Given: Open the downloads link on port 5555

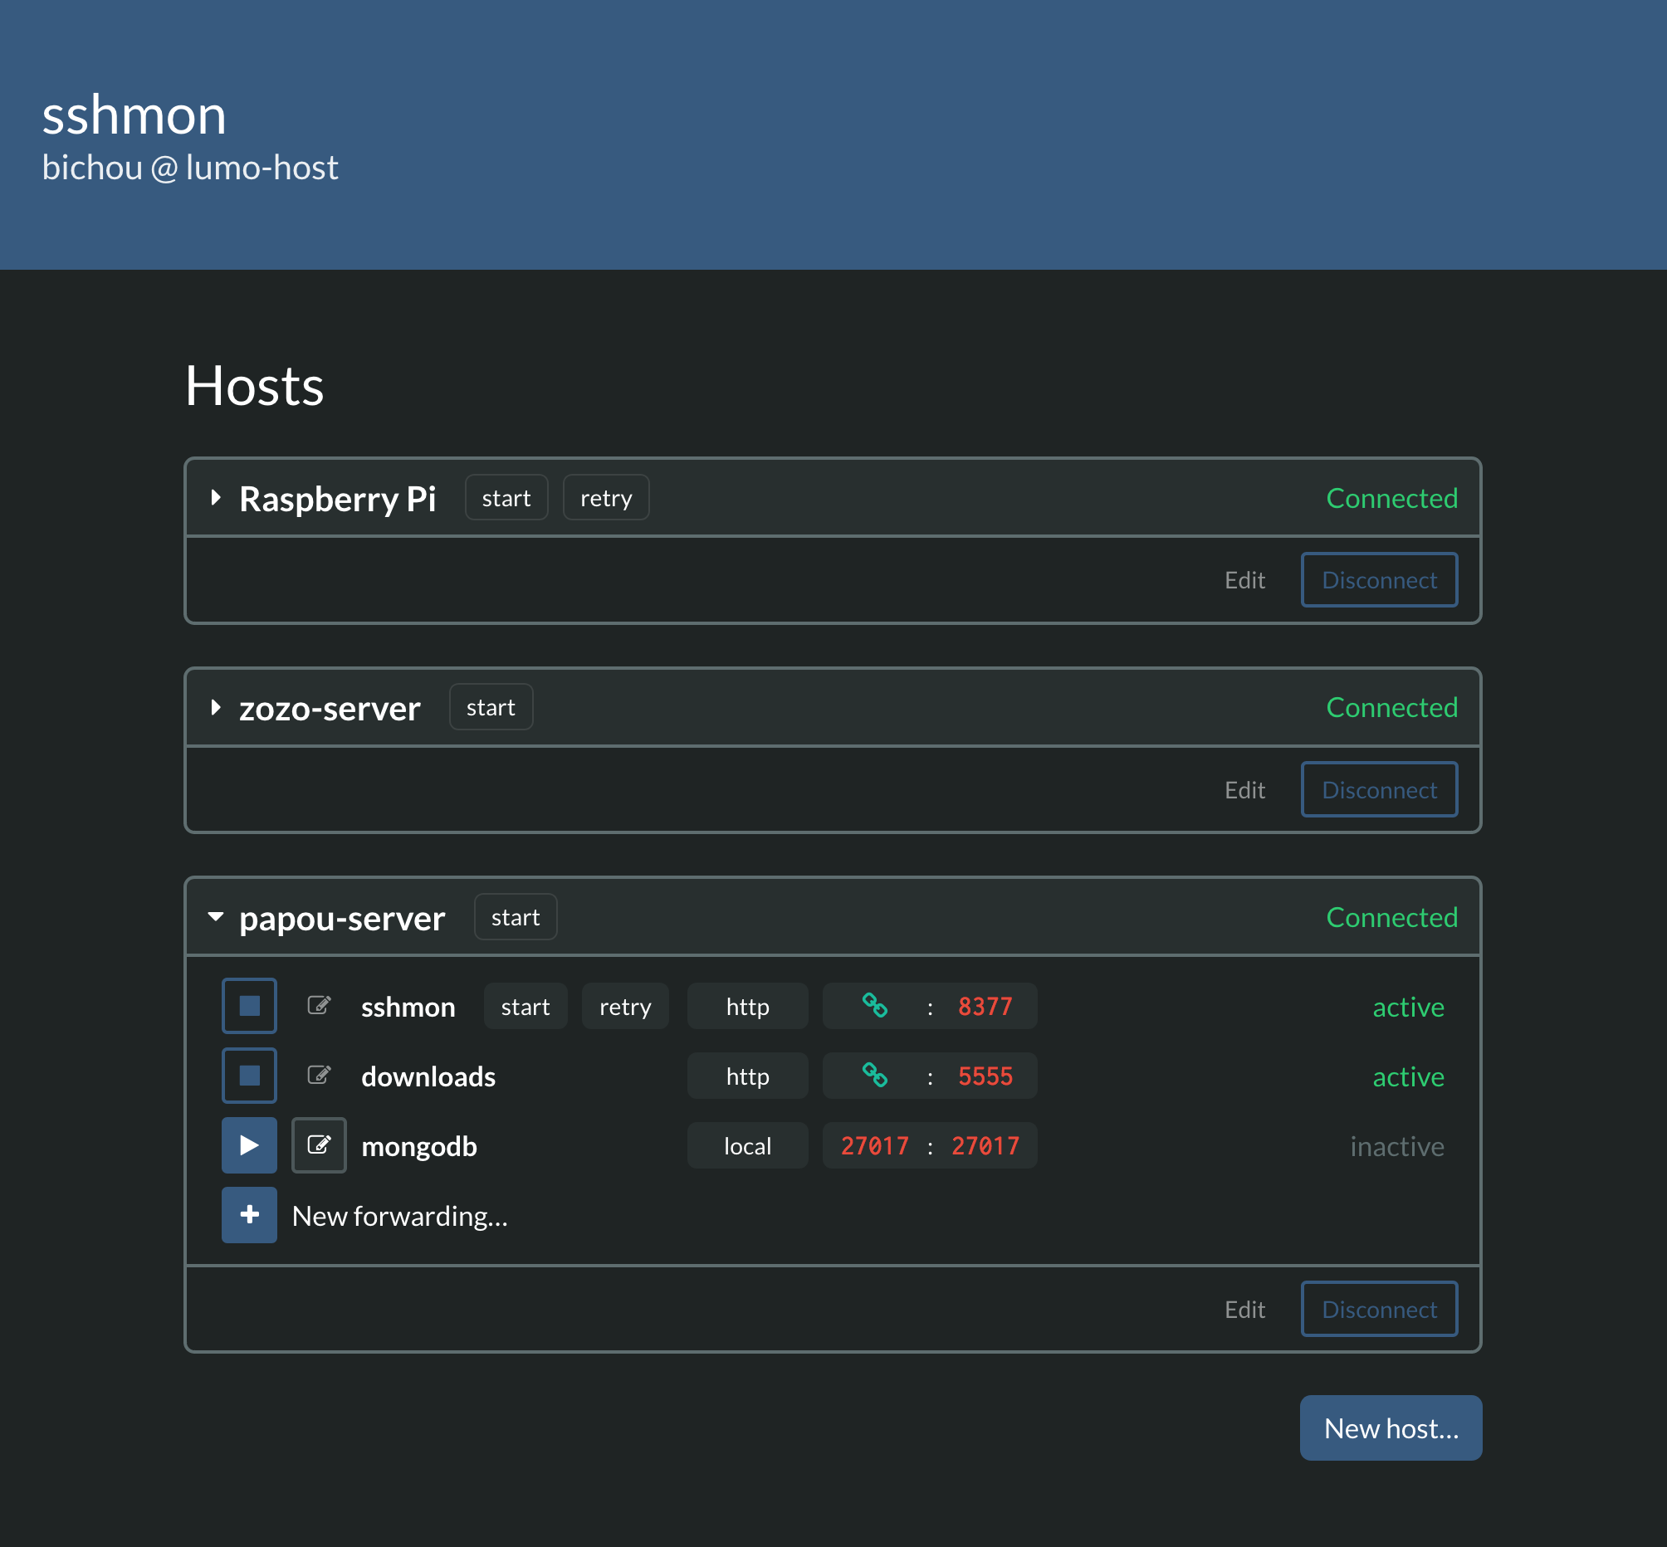Looking at the screenshot, I should pyautogui.click(x=875, y=1076).
